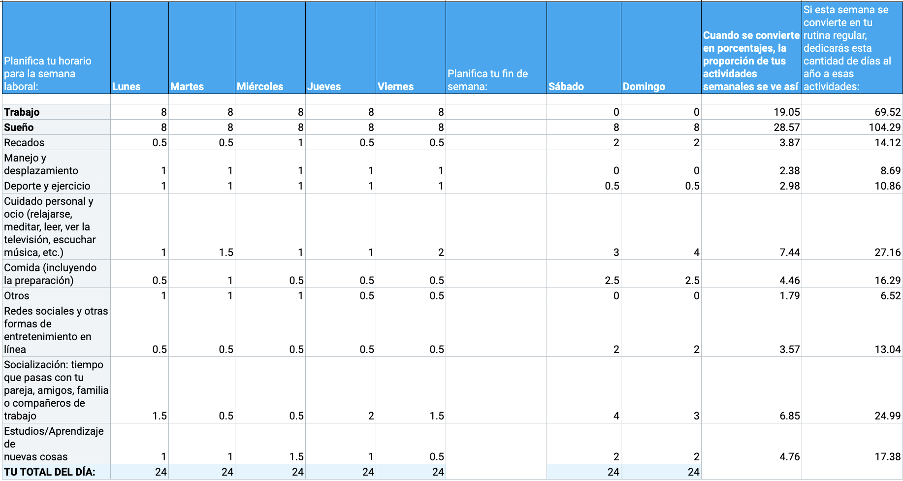Select the Domingo column header cell
Image resolution: width=903 pixels, height=481 pixels.
(x=661, y=47)
